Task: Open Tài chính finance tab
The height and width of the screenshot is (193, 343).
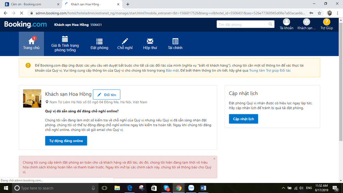Action: [x=175, y=44]
